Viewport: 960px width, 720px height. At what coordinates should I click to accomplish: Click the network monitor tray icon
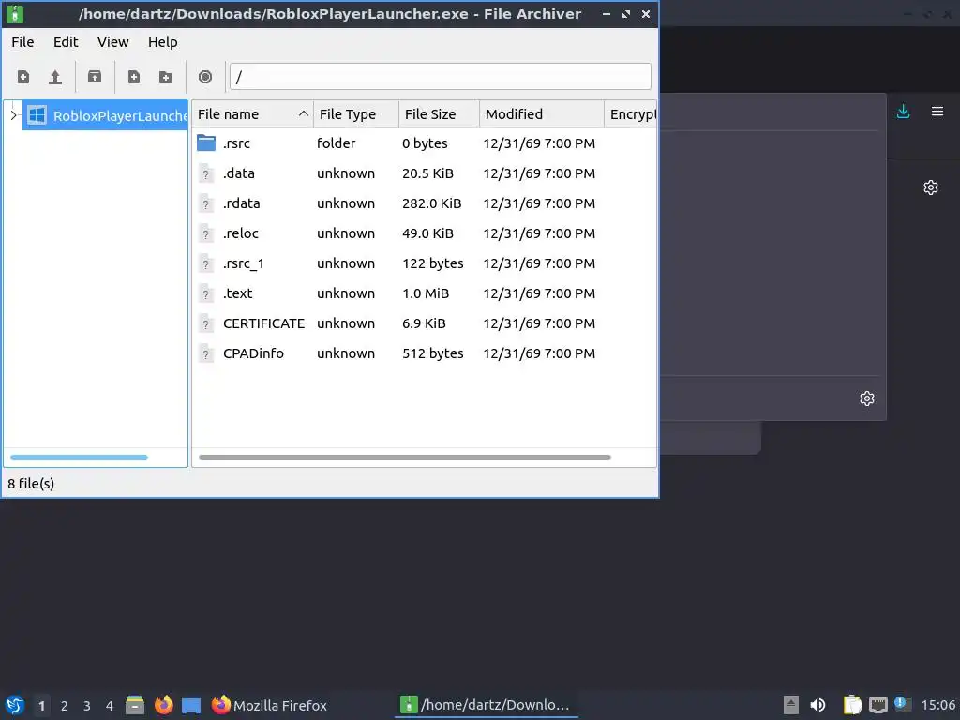(x=877, y=705)
